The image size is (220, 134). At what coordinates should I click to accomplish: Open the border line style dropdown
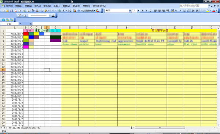coord(50,15)
